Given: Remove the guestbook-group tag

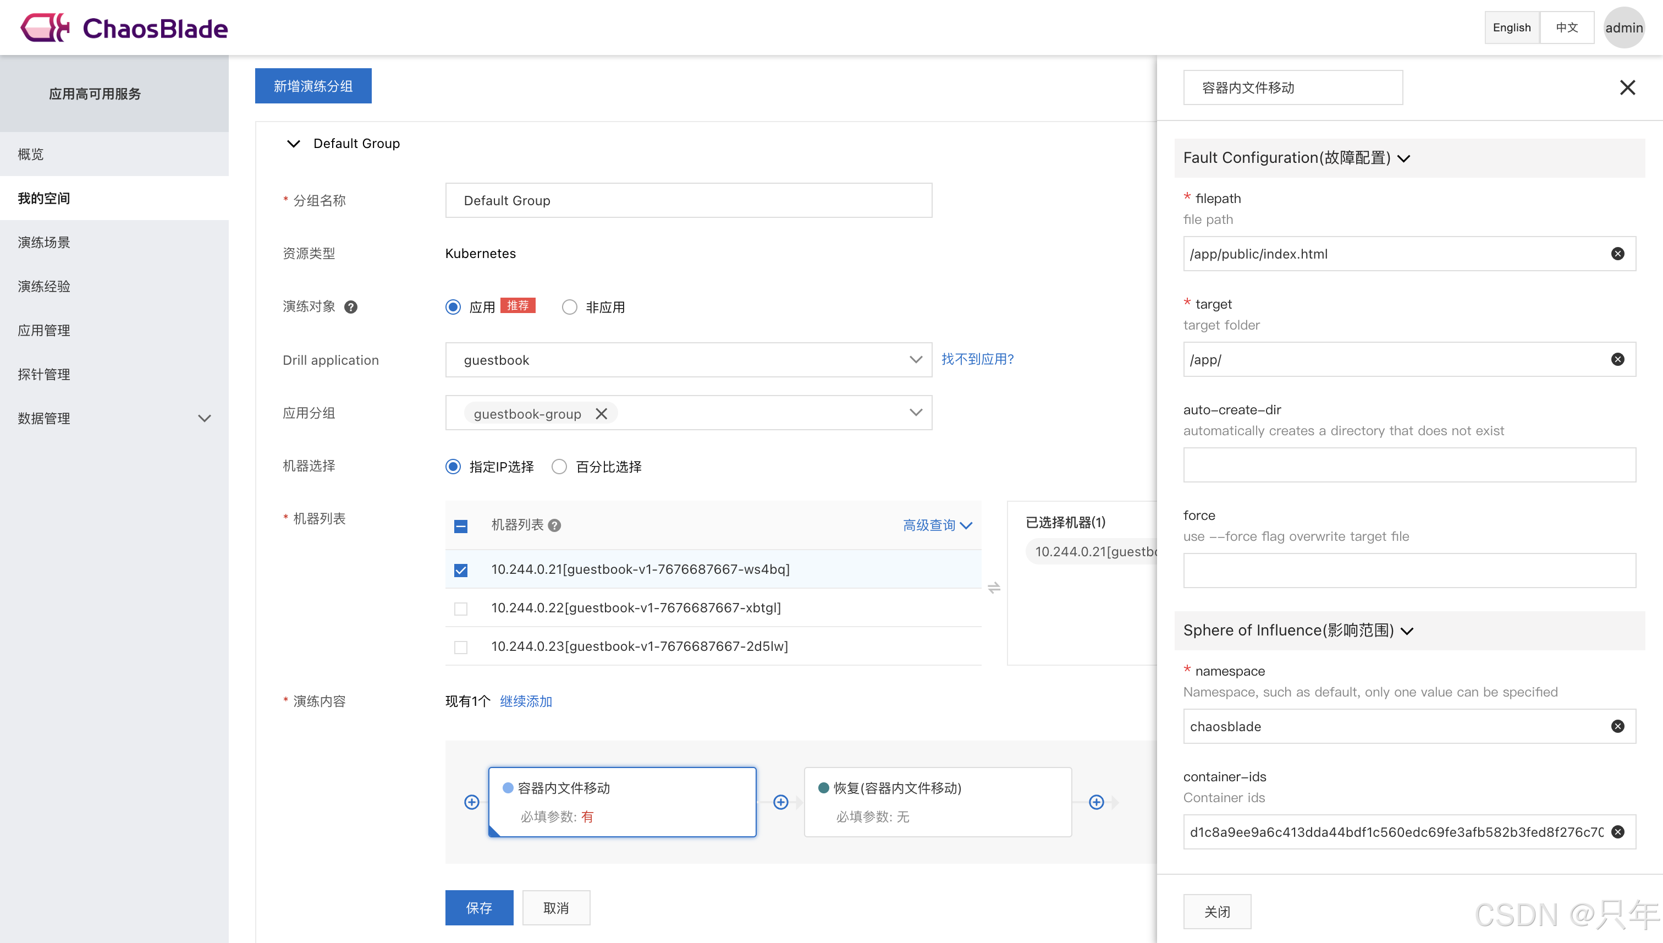Looking at the screenshot, I should pos(601,414).
